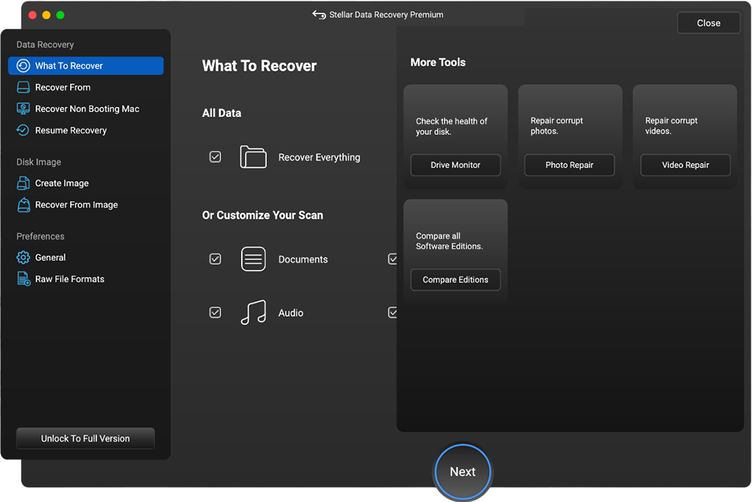Click the Raw File Formats icon
752x502 pixels.
point(23,279)
